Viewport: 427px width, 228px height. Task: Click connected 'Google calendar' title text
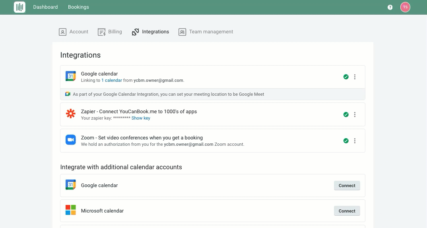99,74
